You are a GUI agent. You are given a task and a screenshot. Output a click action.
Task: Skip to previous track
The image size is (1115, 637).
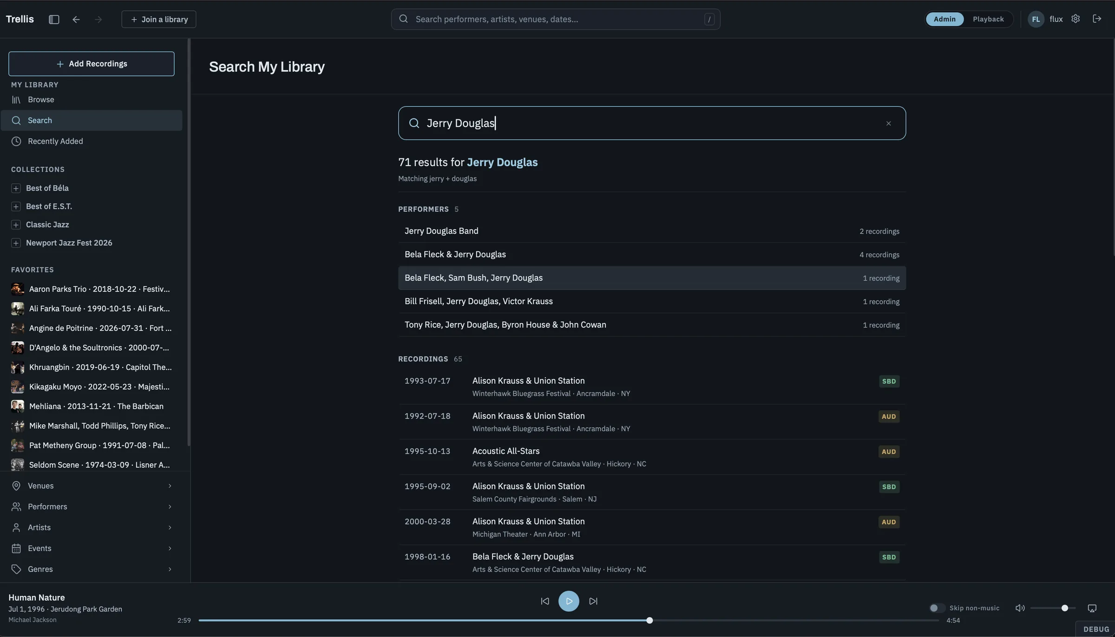click(x=545, y=601)
